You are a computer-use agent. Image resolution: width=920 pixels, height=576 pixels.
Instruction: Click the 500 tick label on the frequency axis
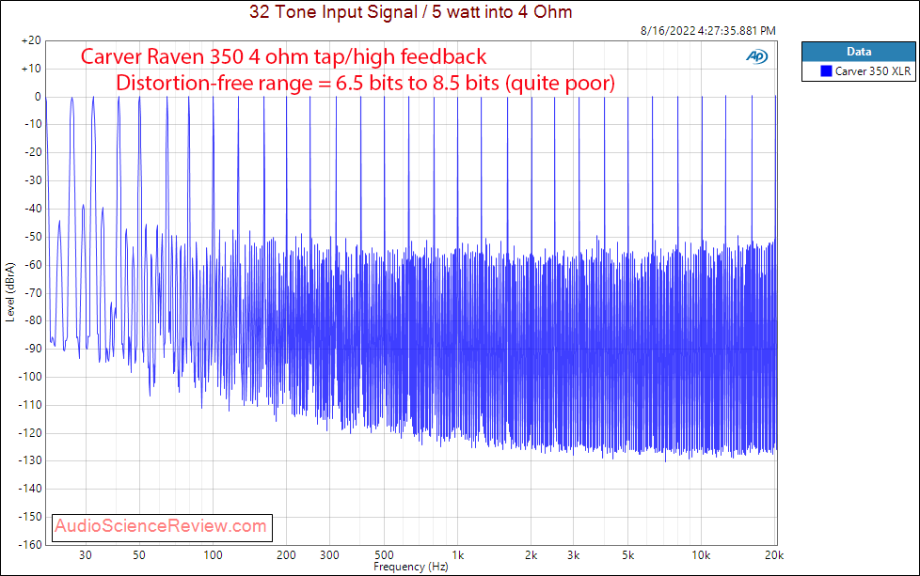pos(384,555)
